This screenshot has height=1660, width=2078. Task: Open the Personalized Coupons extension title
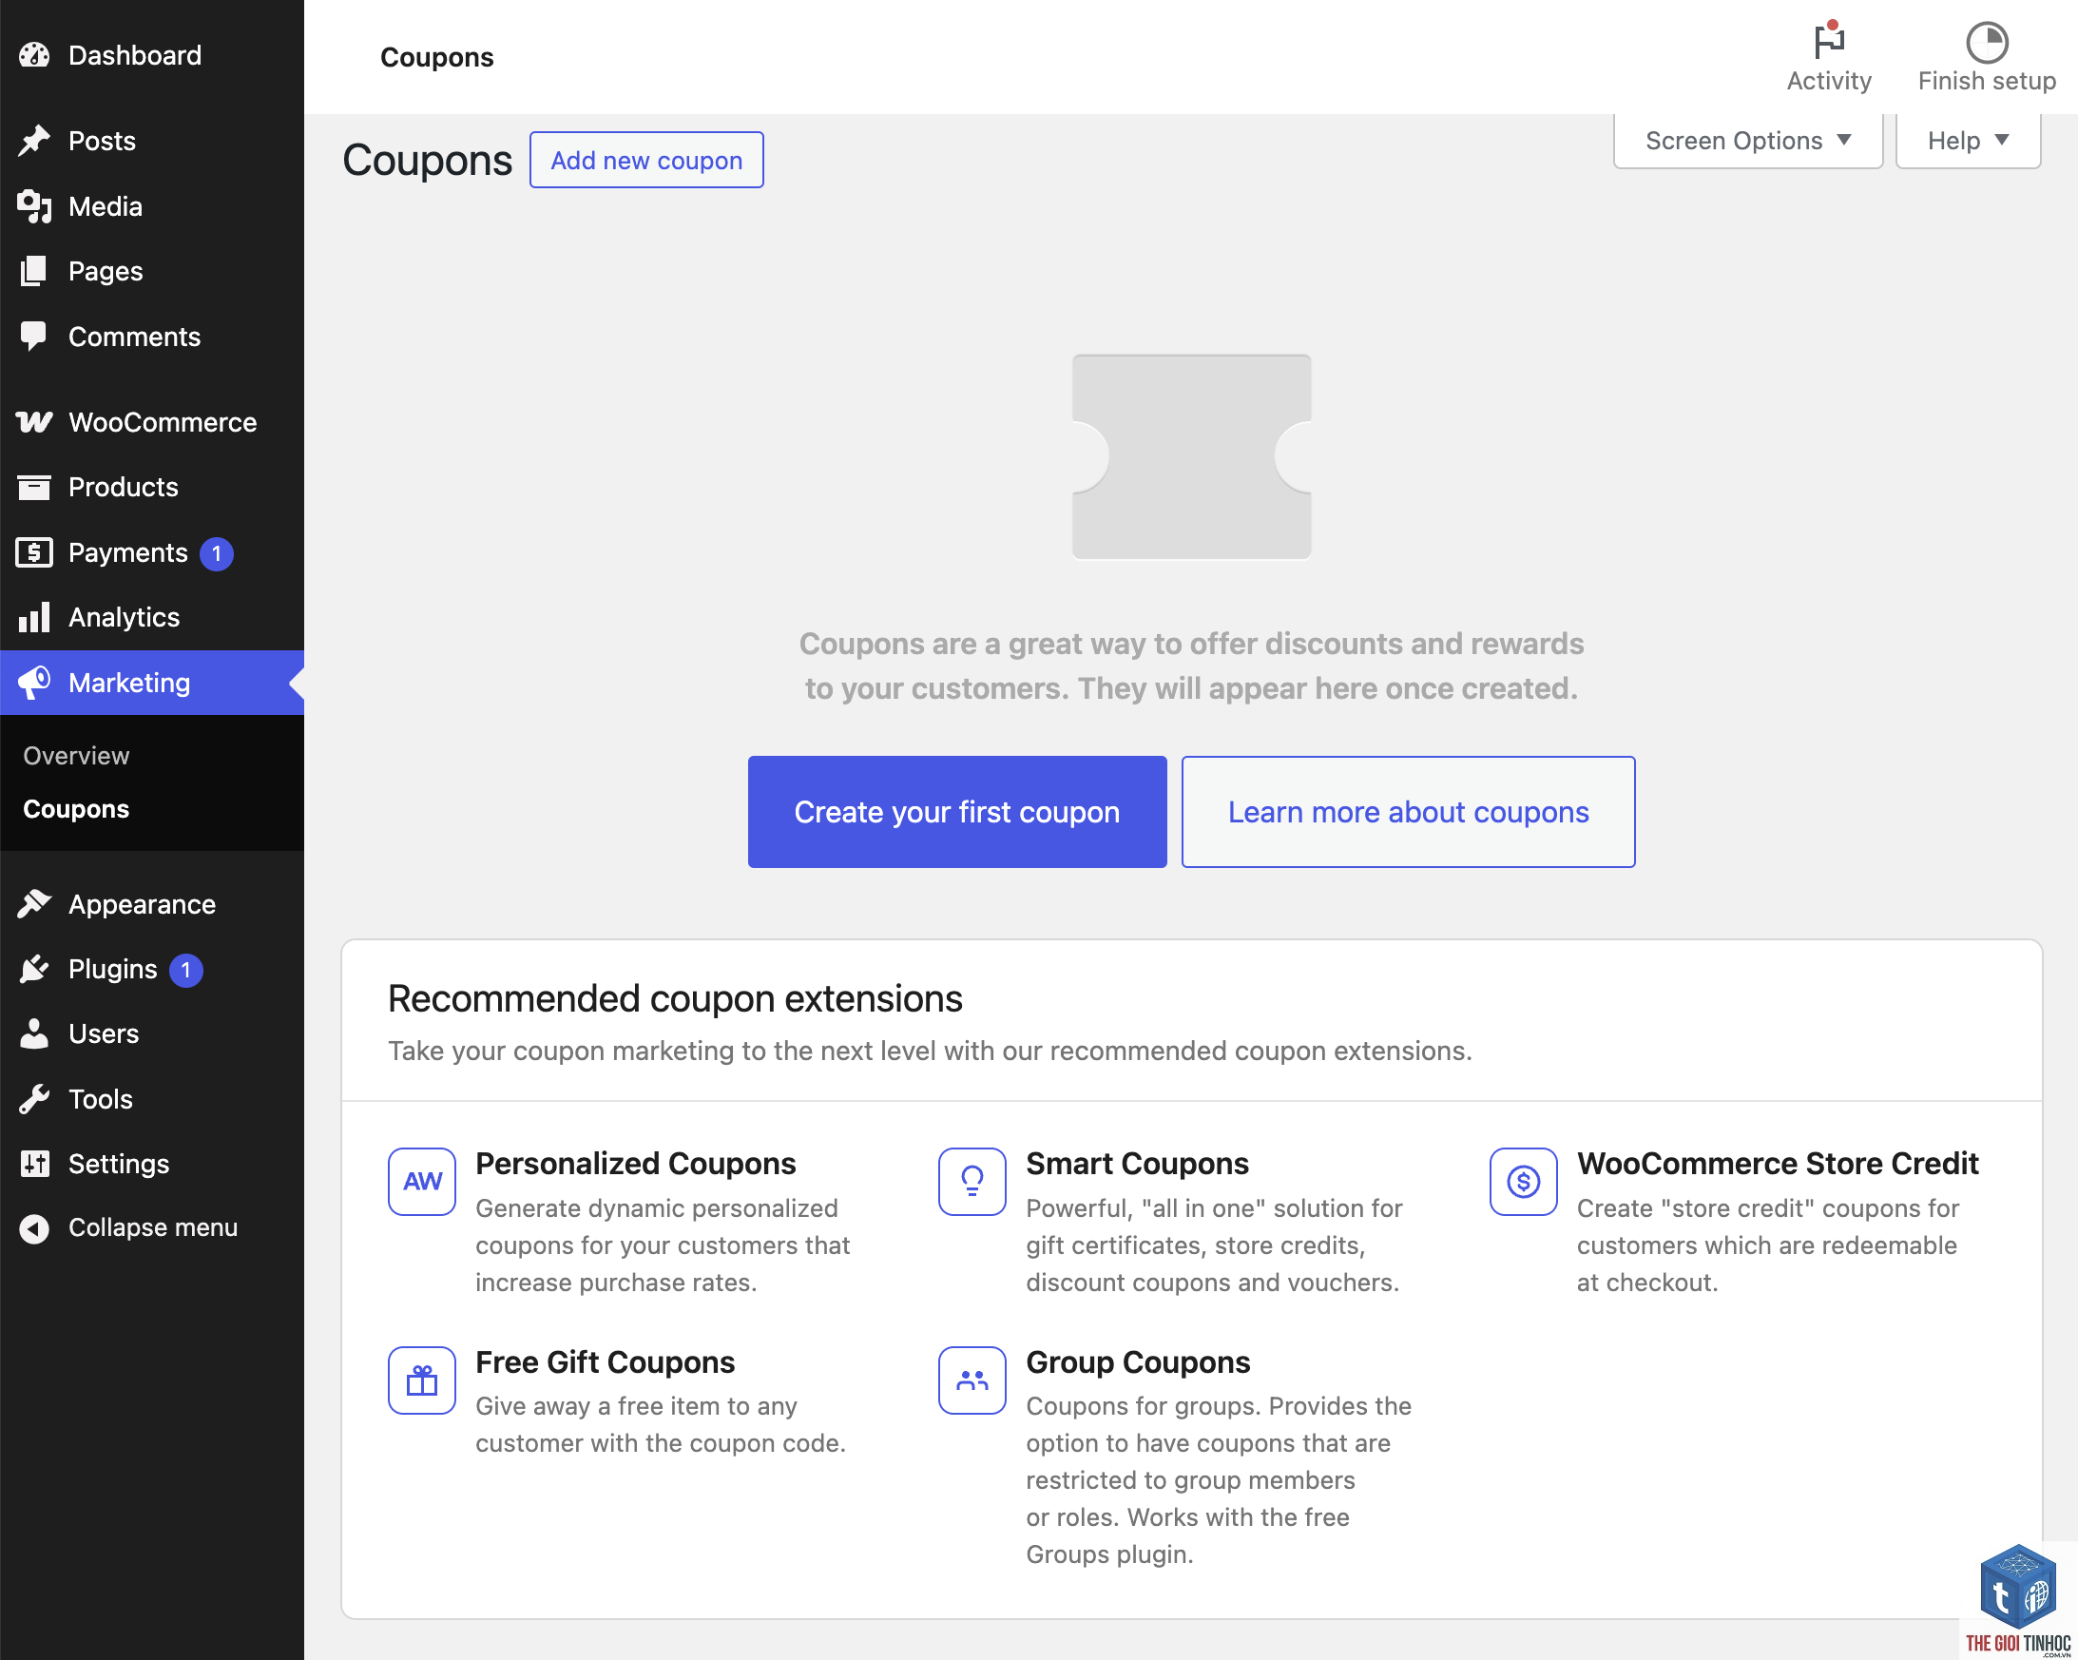coord(635,1164)
